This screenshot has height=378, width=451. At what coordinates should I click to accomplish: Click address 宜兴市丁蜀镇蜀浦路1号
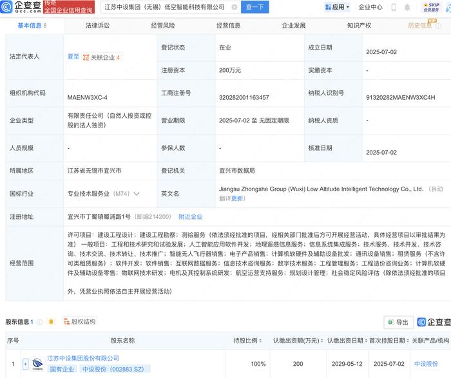(x=99, y=217)
